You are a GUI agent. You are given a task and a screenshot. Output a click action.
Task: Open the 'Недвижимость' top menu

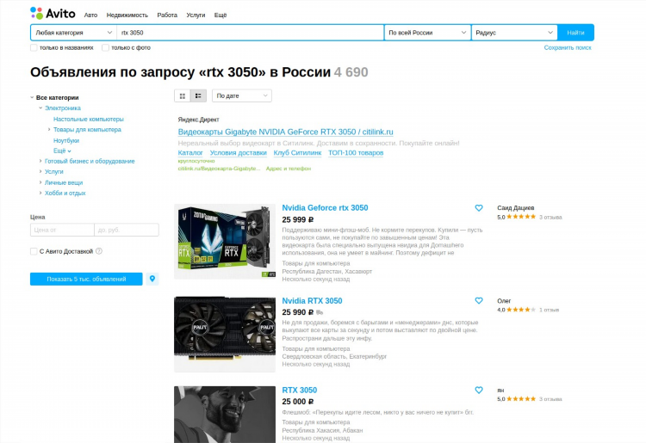(127, 15)
